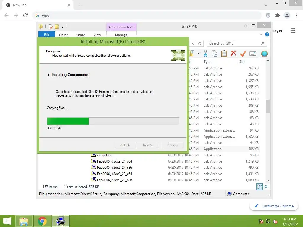The width and height of the screenshot is (303, 227).
Task: Click the muted volume tray icon
Action: coord(275,221)
